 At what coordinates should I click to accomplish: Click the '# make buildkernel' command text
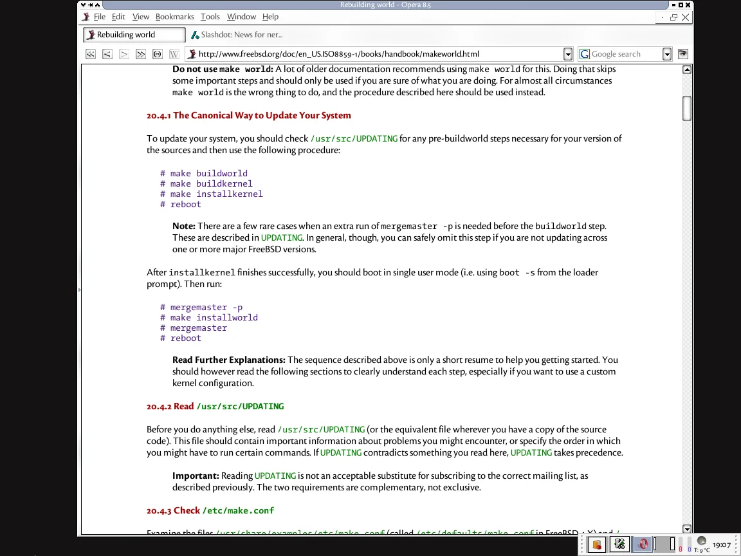pos(206,184)
